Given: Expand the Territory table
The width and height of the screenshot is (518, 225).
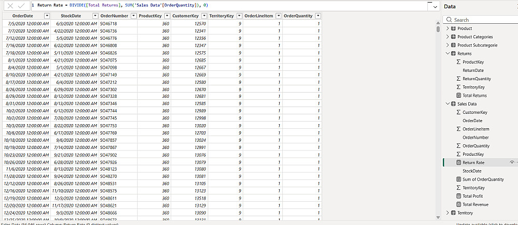Looking at the screenshot, I should [448, 213].
